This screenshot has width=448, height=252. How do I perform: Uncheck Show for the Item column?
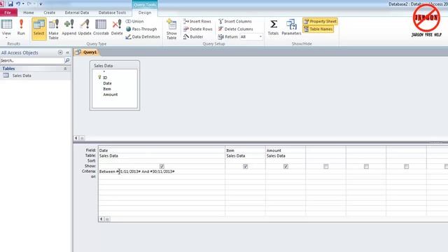pyautogui.click(x=245, y=167)
